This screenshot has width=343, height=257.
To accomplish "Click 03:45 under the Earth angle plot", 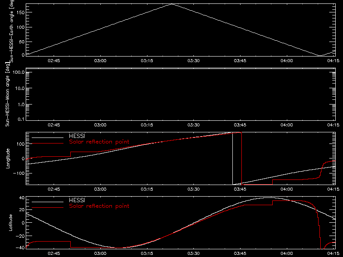I will click(x=240, y=60).
